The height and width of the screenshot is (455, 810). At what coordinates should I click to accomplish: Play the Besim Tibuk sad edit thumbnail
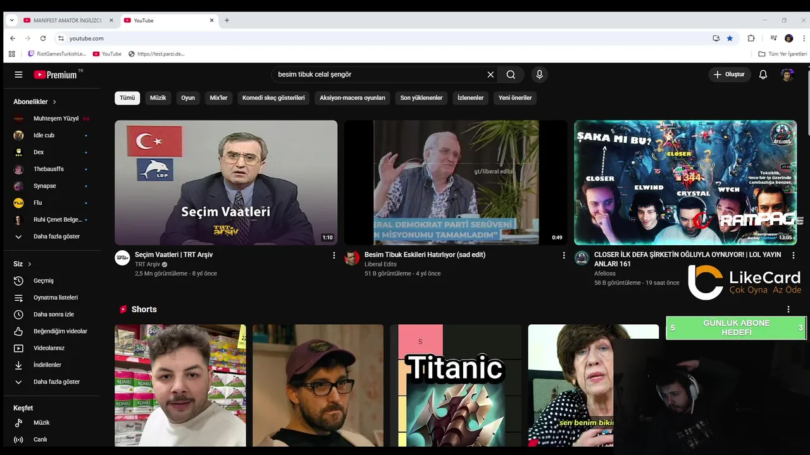456,183
